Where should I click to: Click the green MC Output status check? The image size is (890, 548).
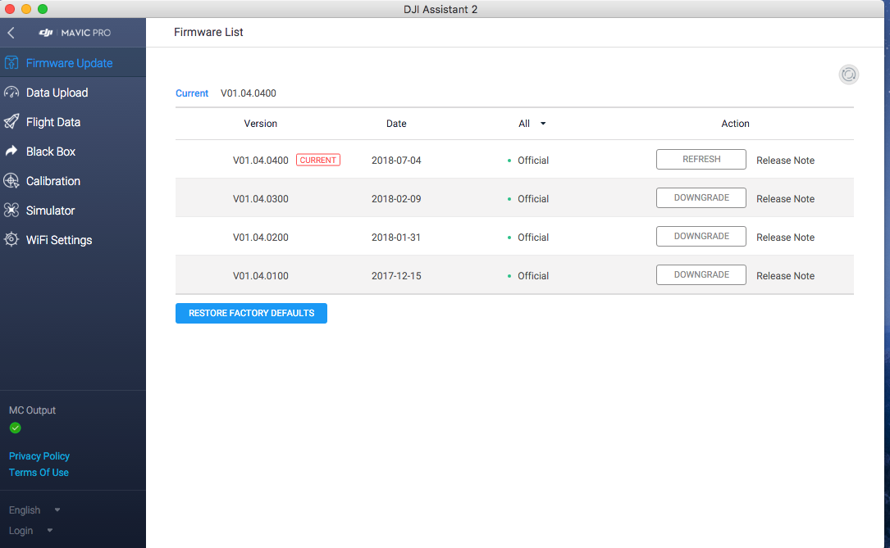16,428
